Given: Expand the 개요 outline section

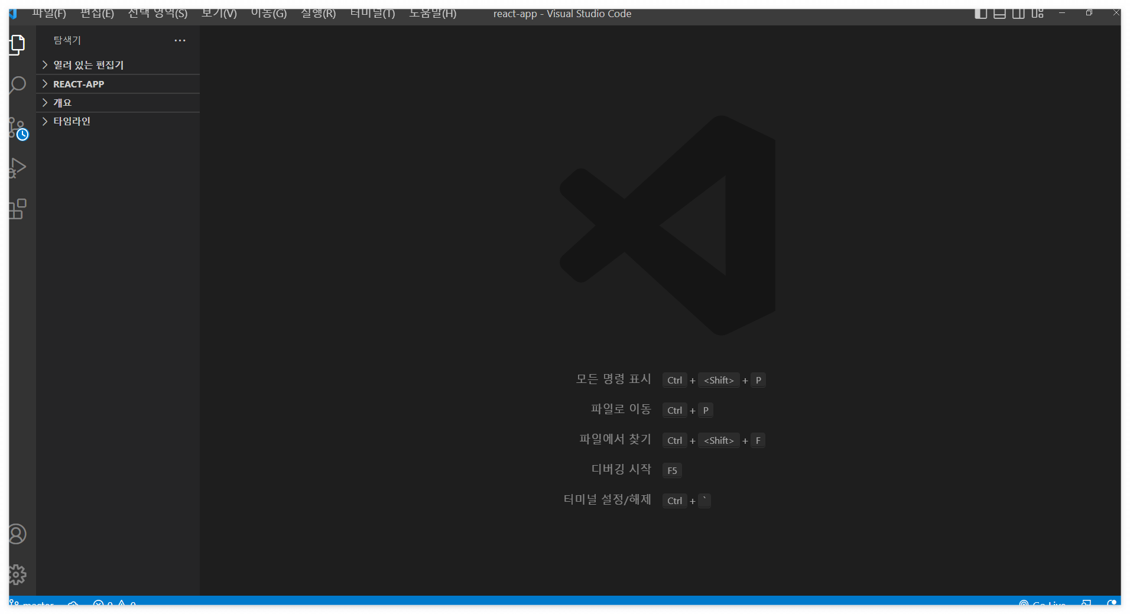Looking at the screenshot, I should click(x=118, y=103).
